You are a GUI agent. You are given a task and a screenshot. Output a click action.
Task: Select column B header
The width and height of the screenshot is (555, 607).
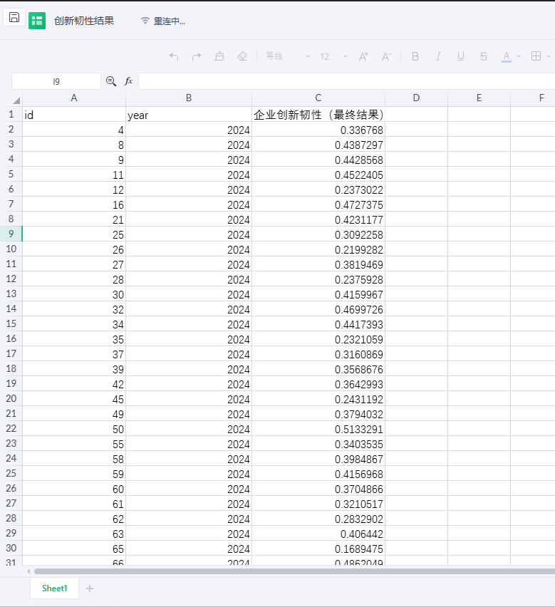[x=189, y=98]
